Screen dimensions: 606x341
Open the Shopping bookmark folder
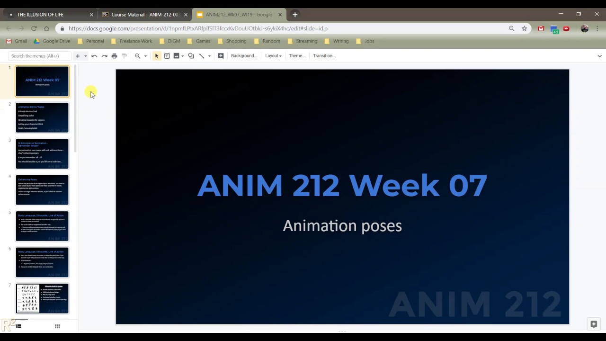(232, 41)
